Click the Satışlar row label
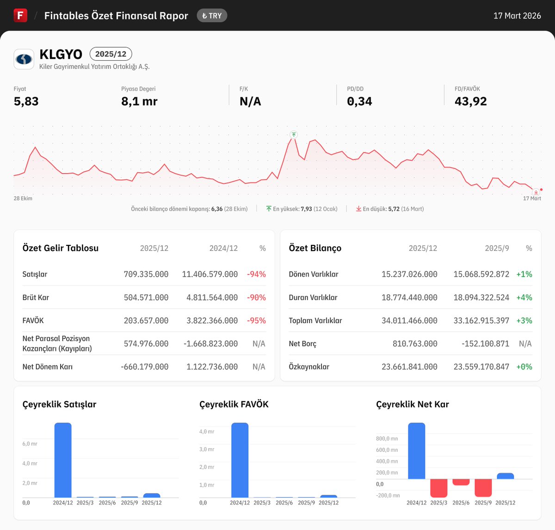 click(35, 274)
